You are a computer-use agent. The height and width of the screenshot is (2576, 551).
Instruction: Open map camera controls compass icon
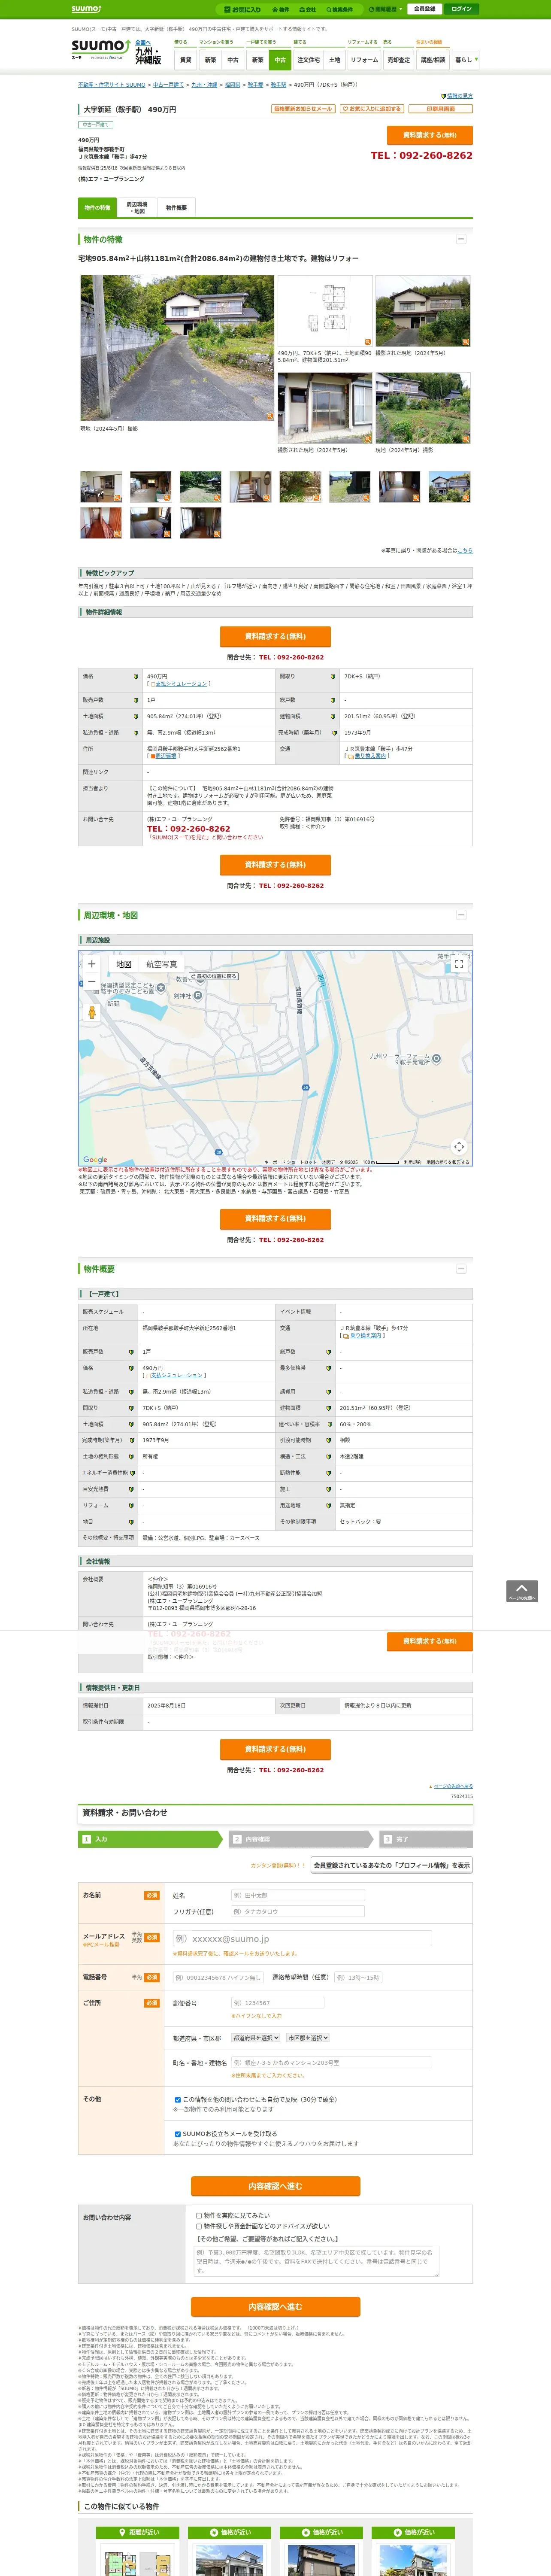[x=459, y=1147]
